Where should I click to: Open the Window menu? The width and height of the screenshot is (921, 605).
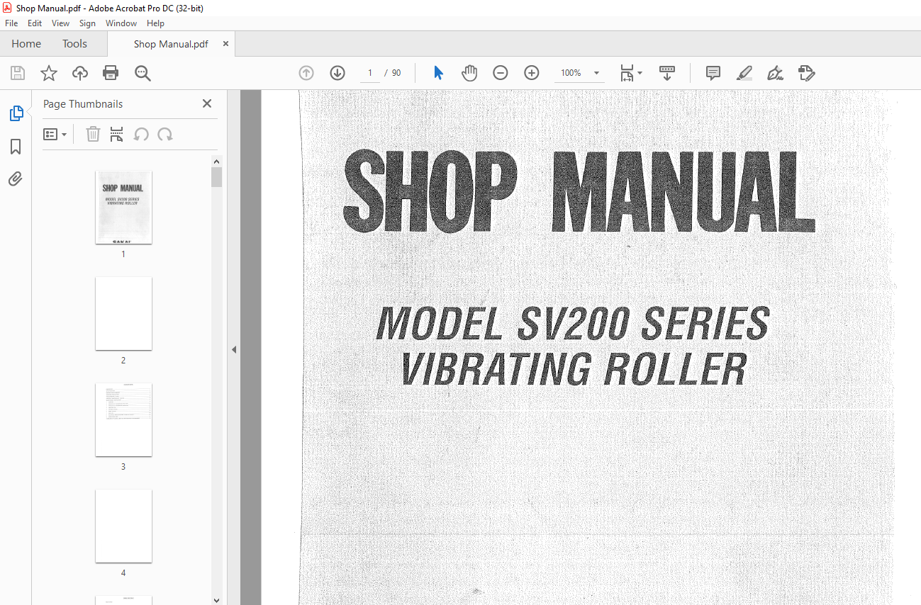tap(121, 23)
